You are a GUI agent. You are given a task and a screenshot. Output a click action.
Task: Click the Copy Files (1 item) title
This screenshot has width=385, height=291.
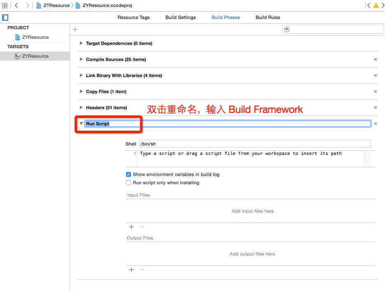(x=106, y=92)
